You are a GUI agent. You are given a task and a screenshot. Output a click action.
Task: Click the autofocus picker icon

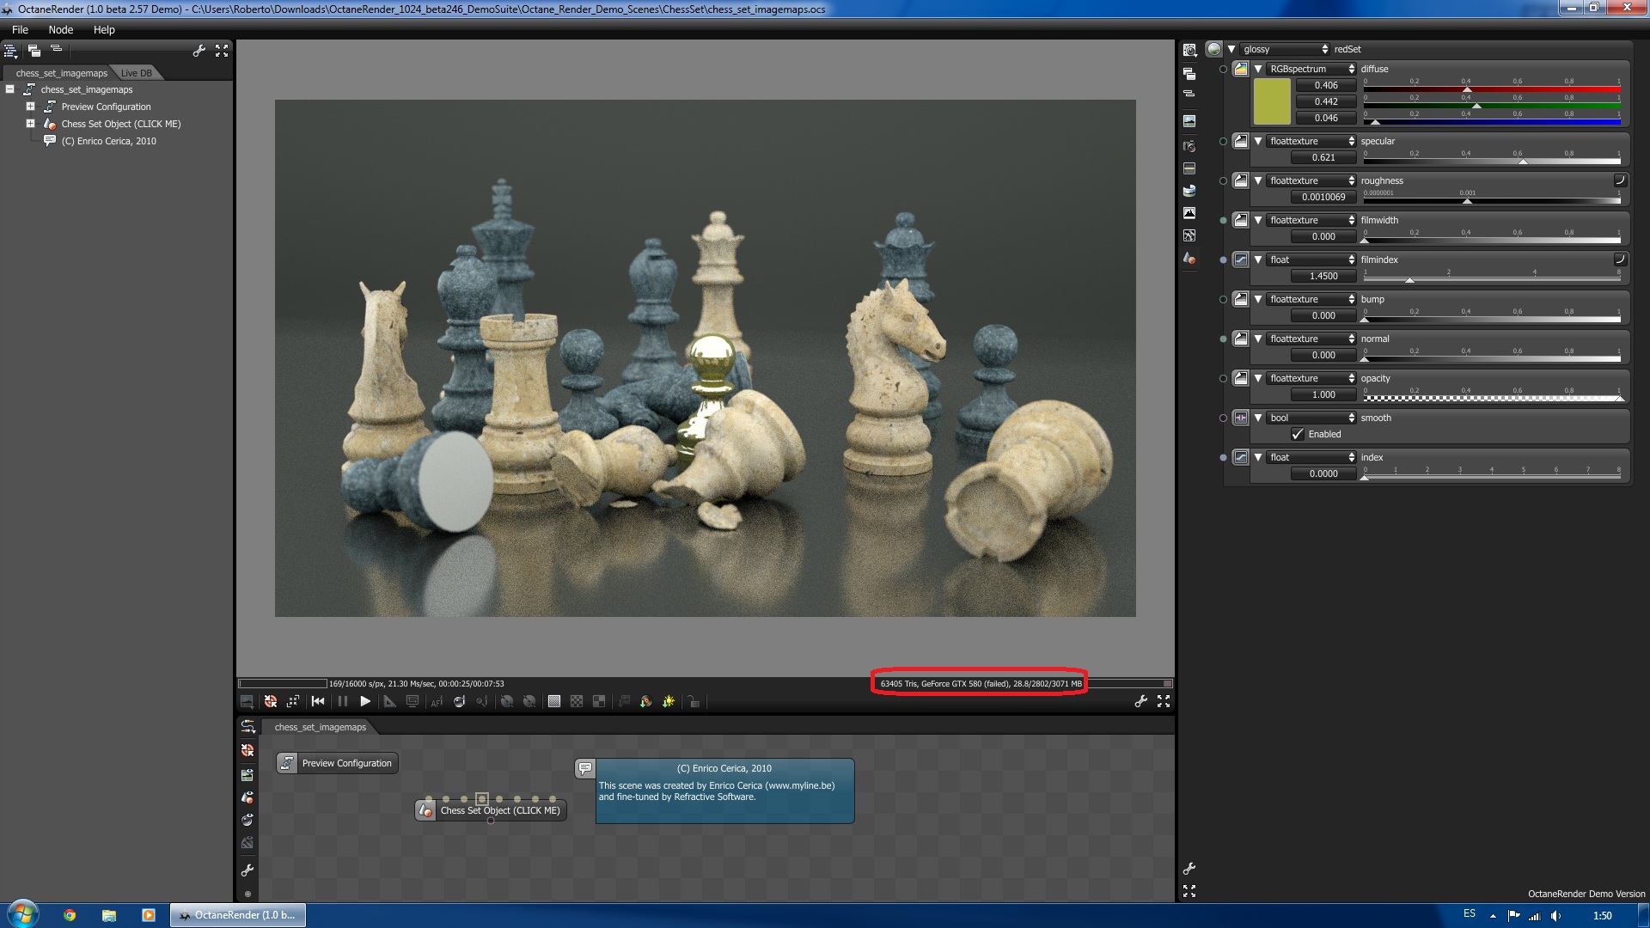tap(437, 701)
